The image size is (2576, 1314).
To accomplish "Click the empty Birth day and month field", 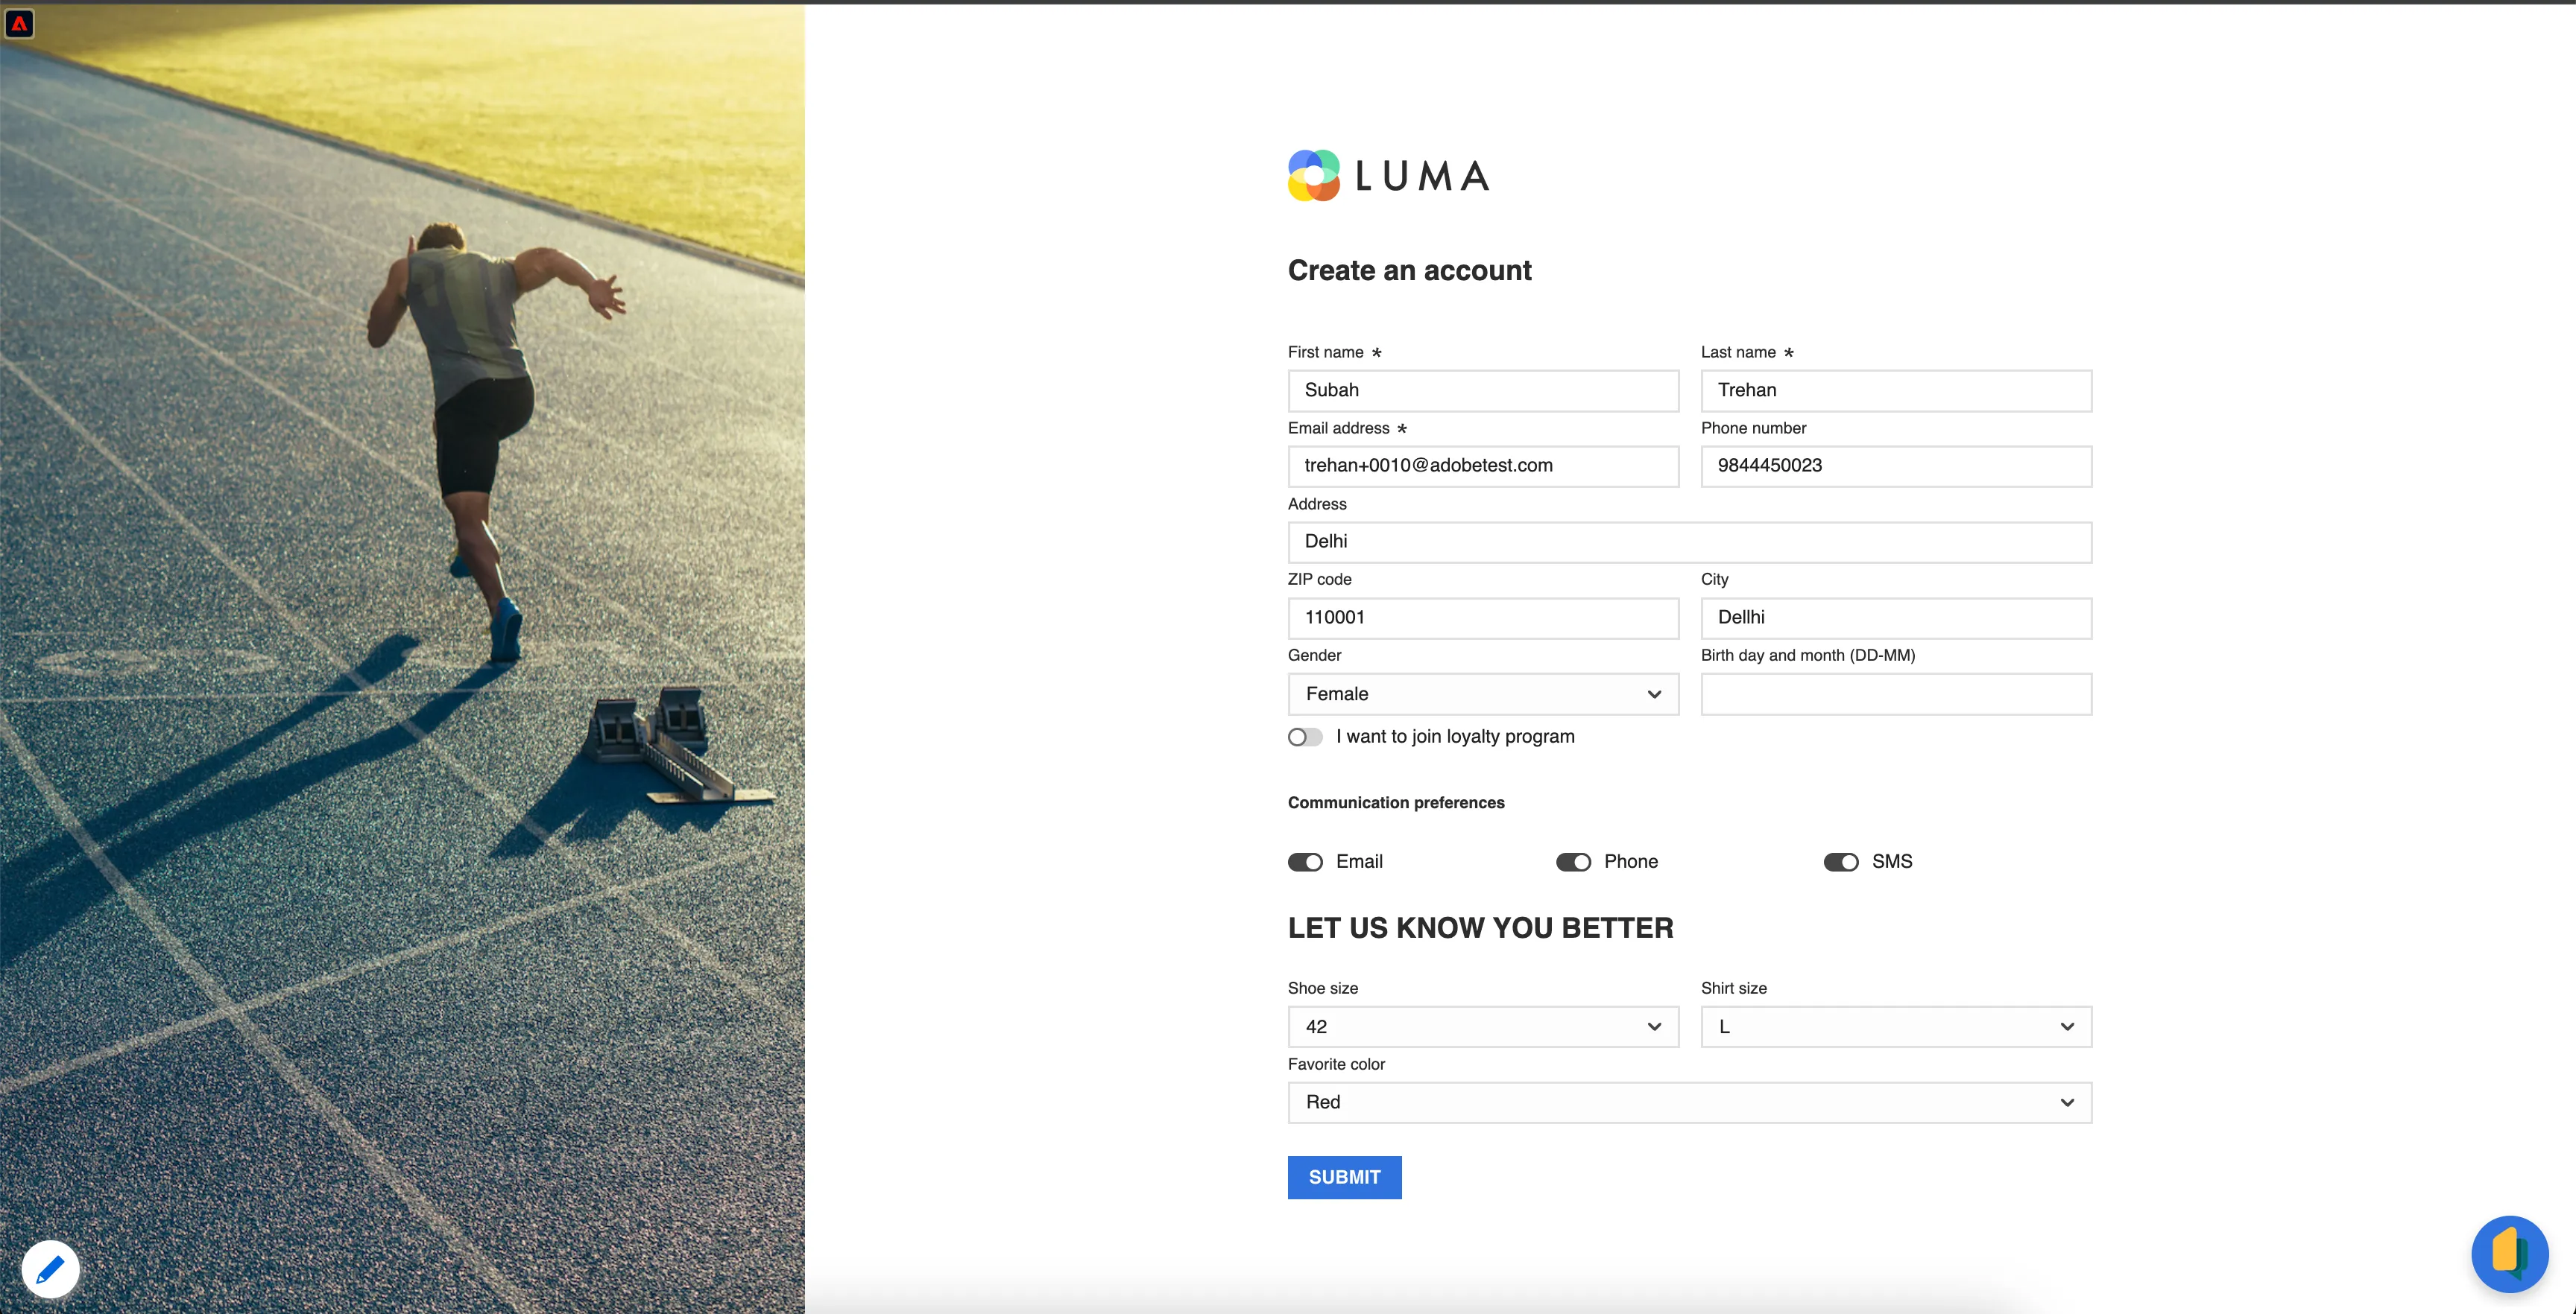I will tap(1896, 693).
